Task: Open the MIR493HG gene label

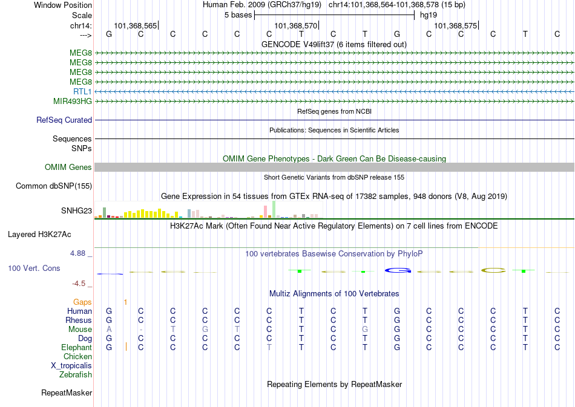Action: coord(73,101)
